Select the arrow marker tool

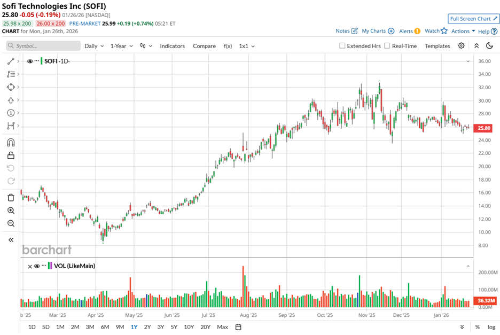11,100
